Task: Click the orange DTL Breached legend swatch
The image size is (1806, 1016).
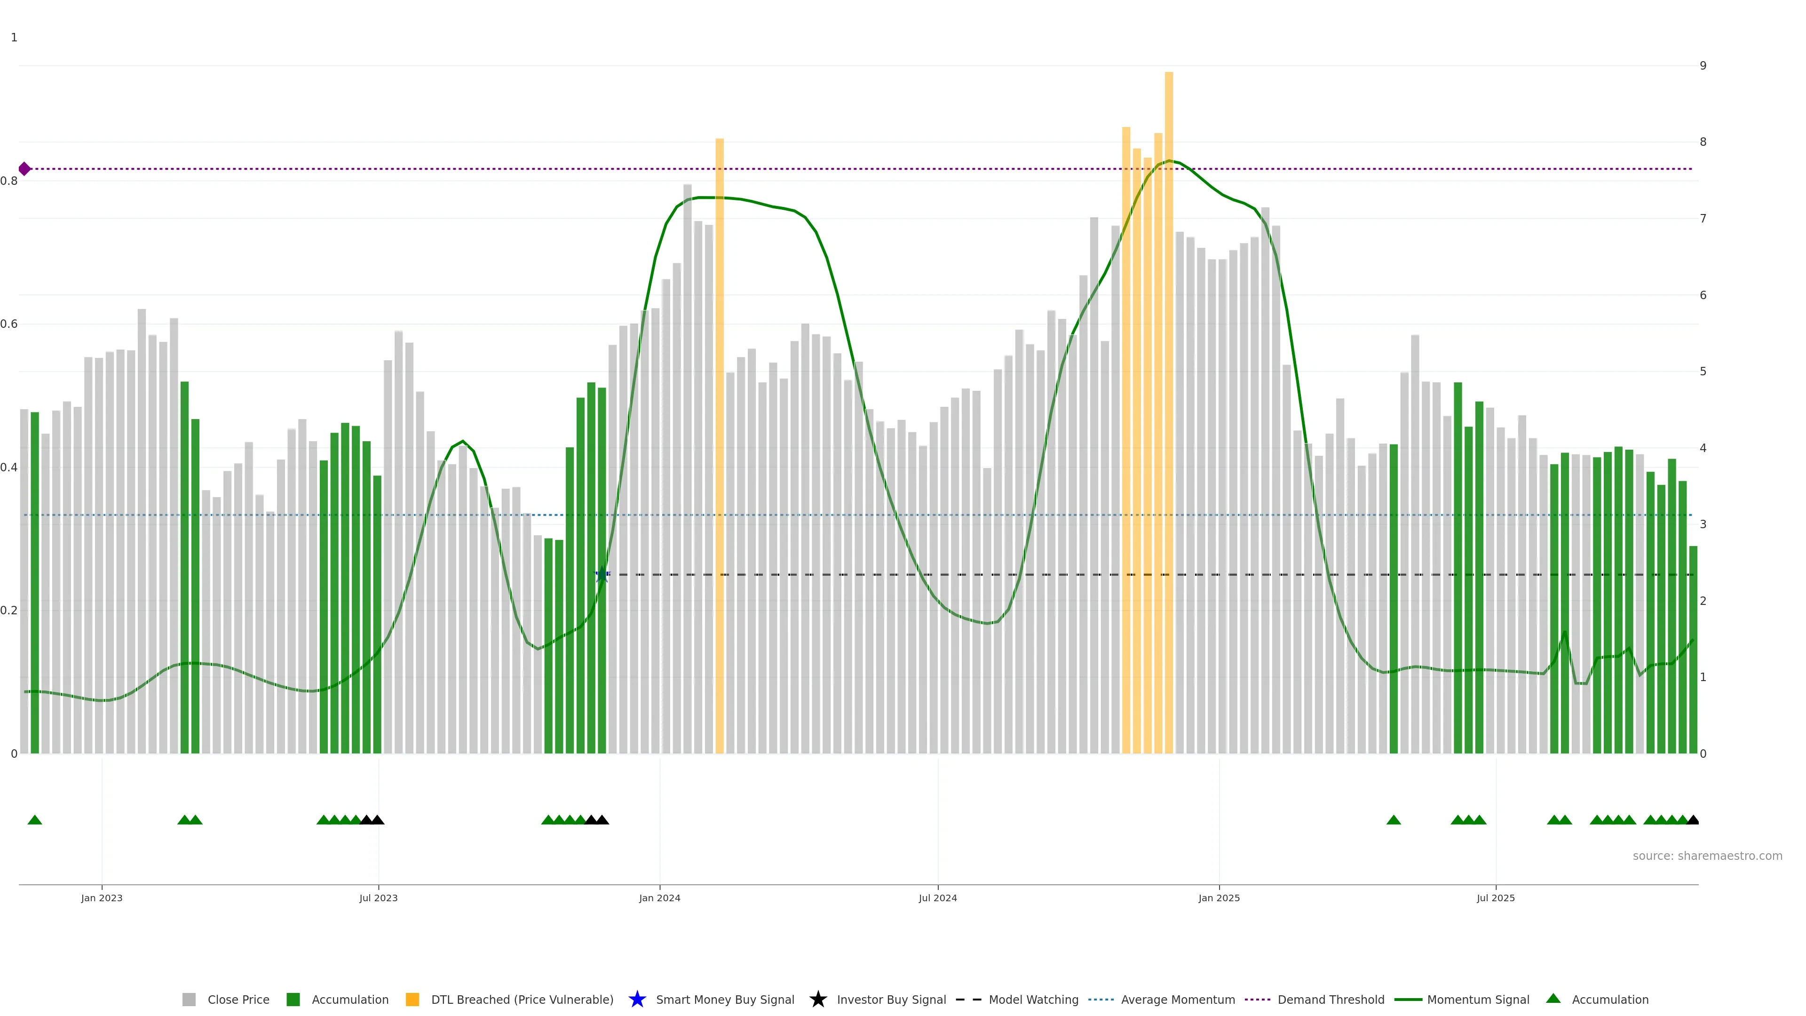Action: [412, 1000]
